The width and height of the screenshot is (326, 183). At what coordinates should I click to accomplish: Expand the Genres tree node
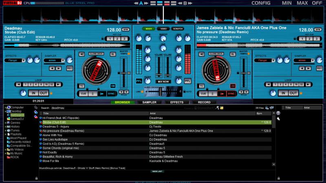[x=6, y=123]
